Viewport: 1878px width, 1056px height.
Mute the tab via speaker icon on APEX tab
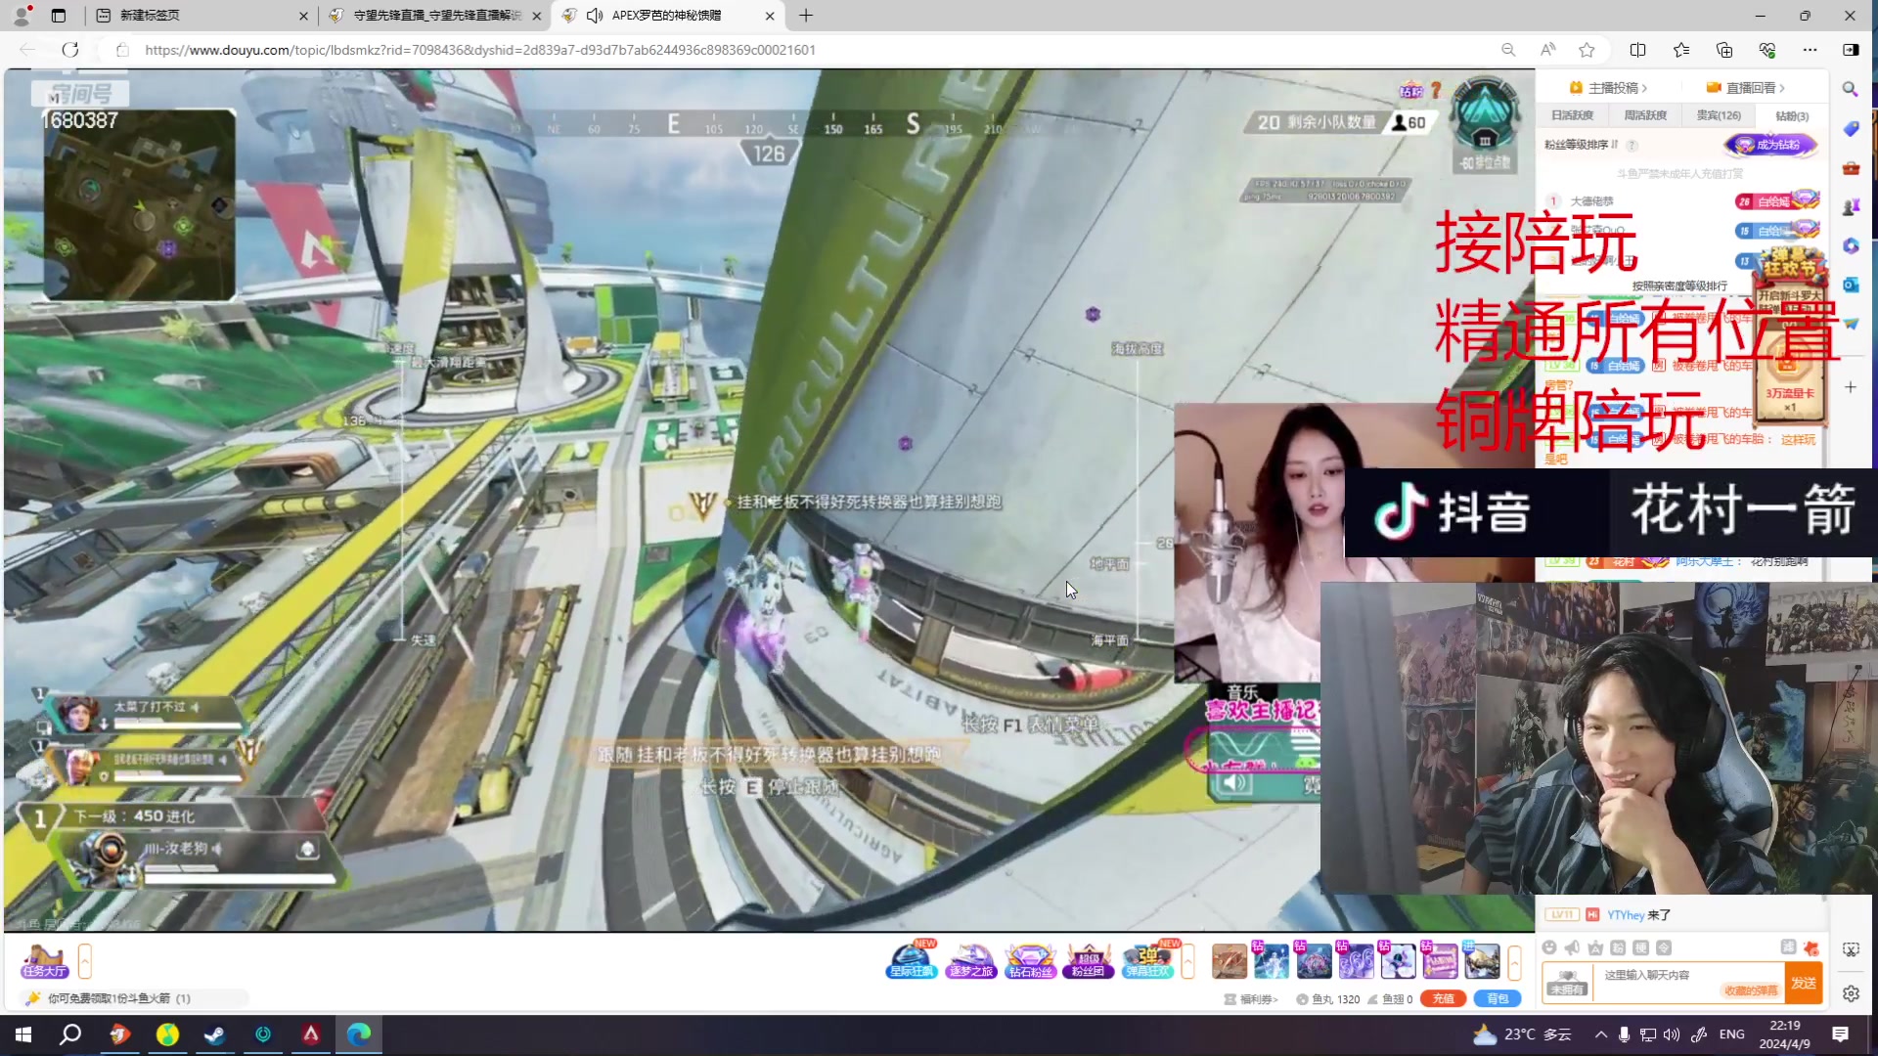(x=594, y=16)
